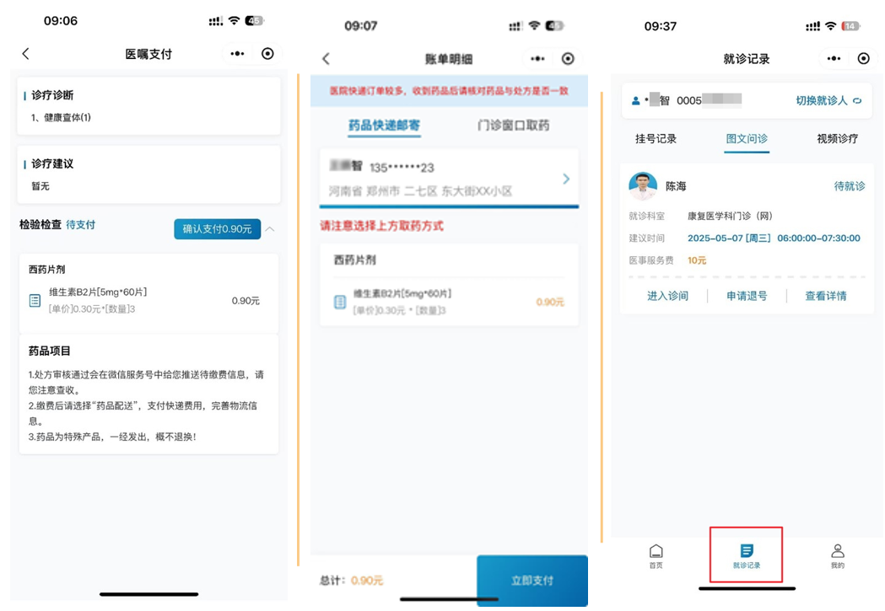Viewport: 885px width, 611px height.
Task: Open doctor 陈海's avatar photo
Action: [x=643, y=186]
